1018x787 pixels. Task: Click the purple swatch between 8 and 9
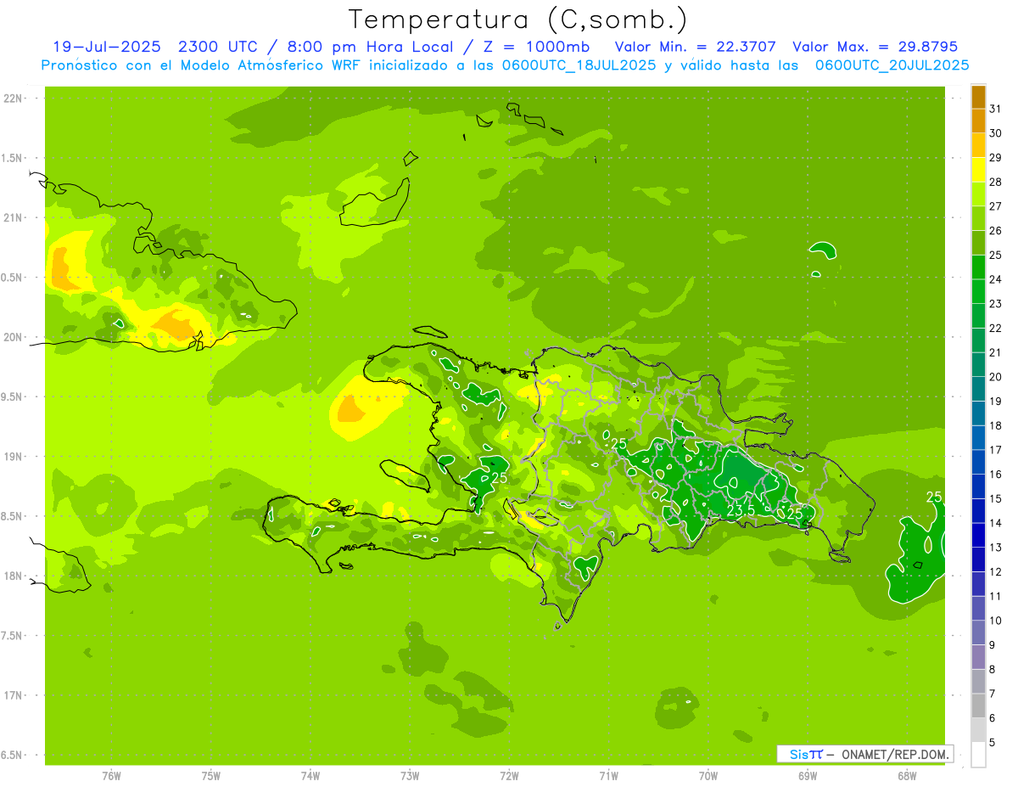[978, 657]
